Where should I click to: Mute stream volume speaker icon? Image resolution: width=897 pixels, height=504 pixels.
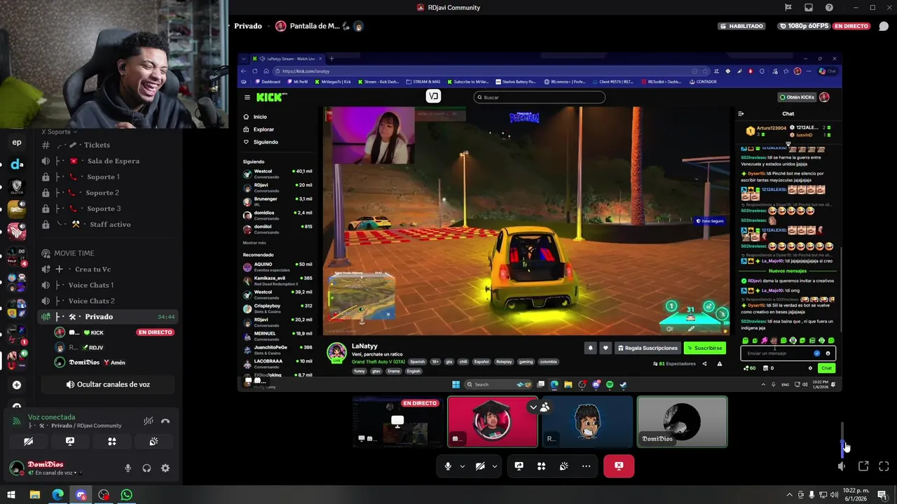click(842, 466)
